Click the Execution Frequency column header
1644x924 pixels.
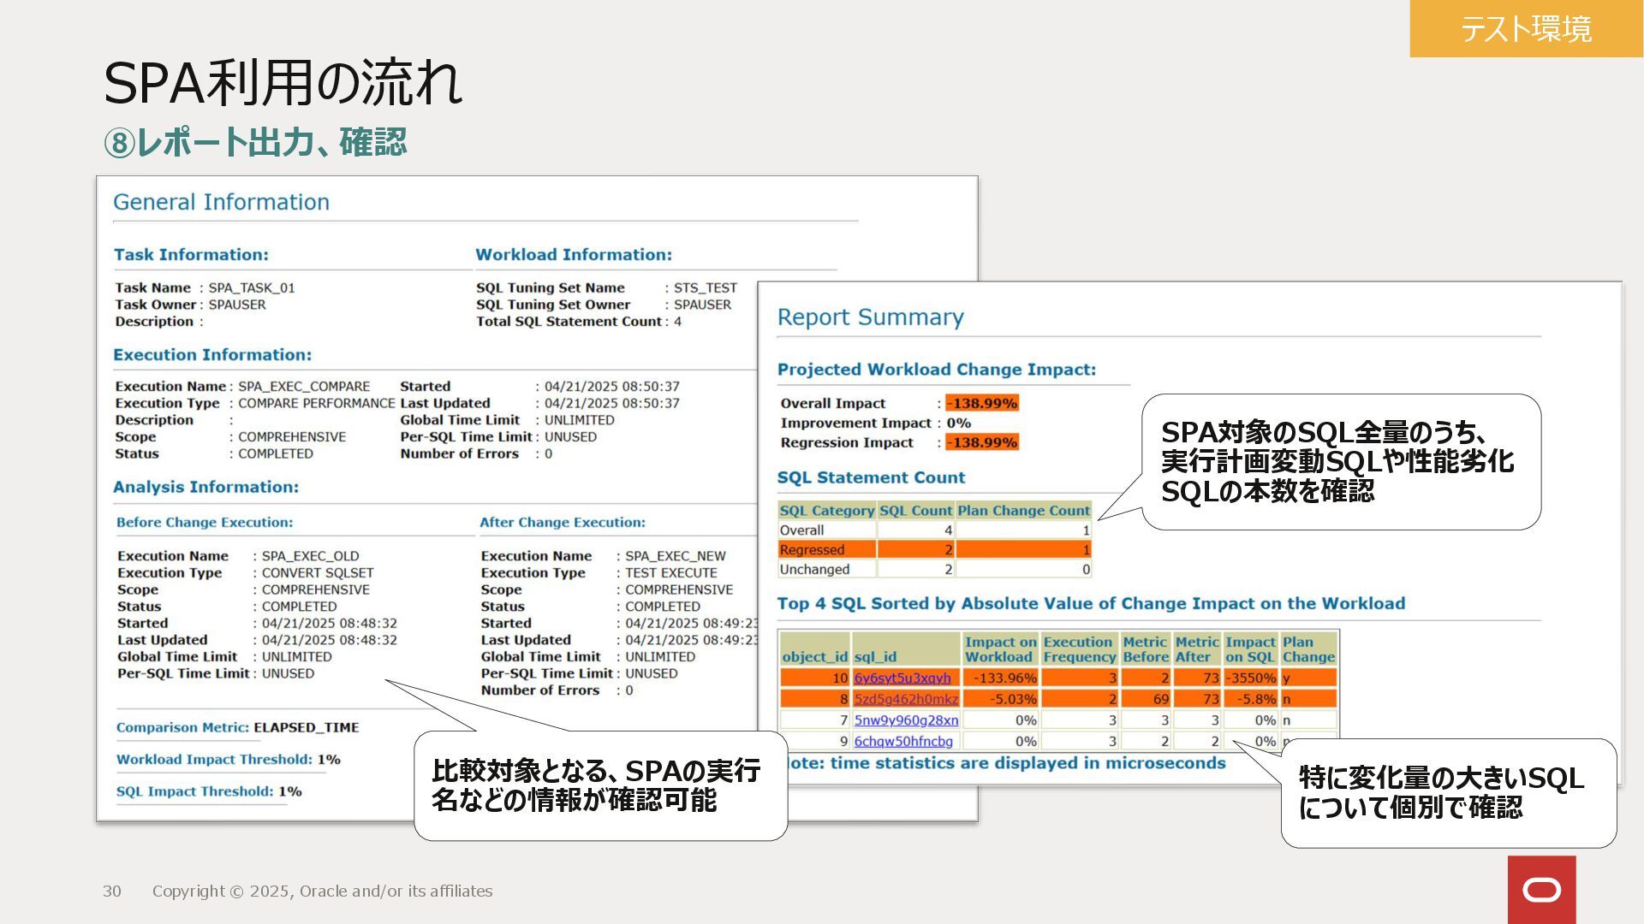pyautogui.click(x=1079, y=649)
